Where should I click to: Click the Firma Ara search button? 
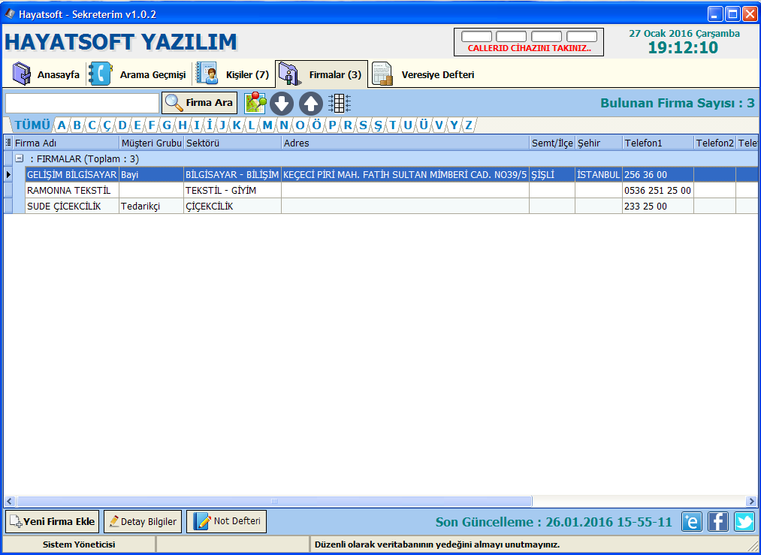[200, 103]
